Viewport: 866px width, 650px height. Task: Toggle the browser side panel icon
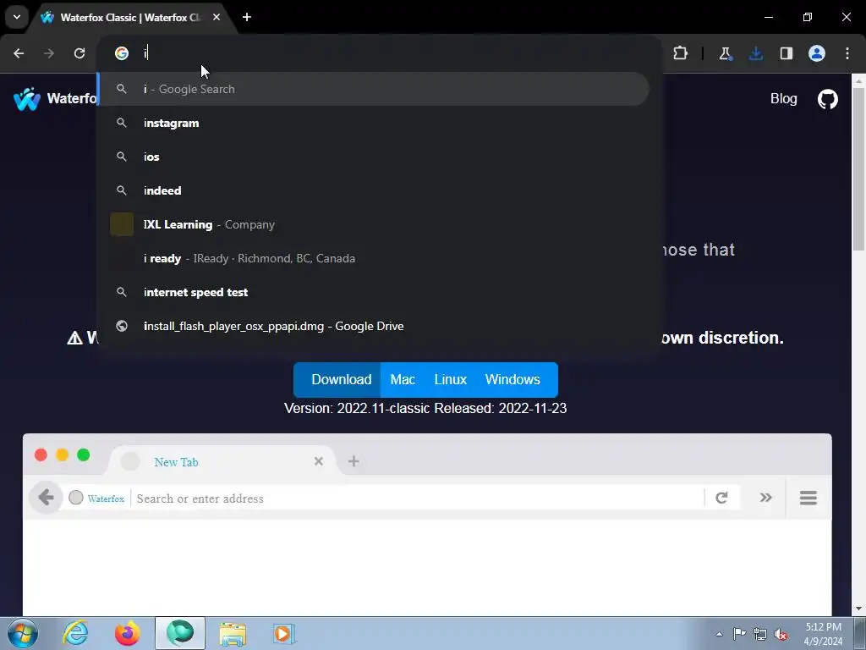point(787,53)
